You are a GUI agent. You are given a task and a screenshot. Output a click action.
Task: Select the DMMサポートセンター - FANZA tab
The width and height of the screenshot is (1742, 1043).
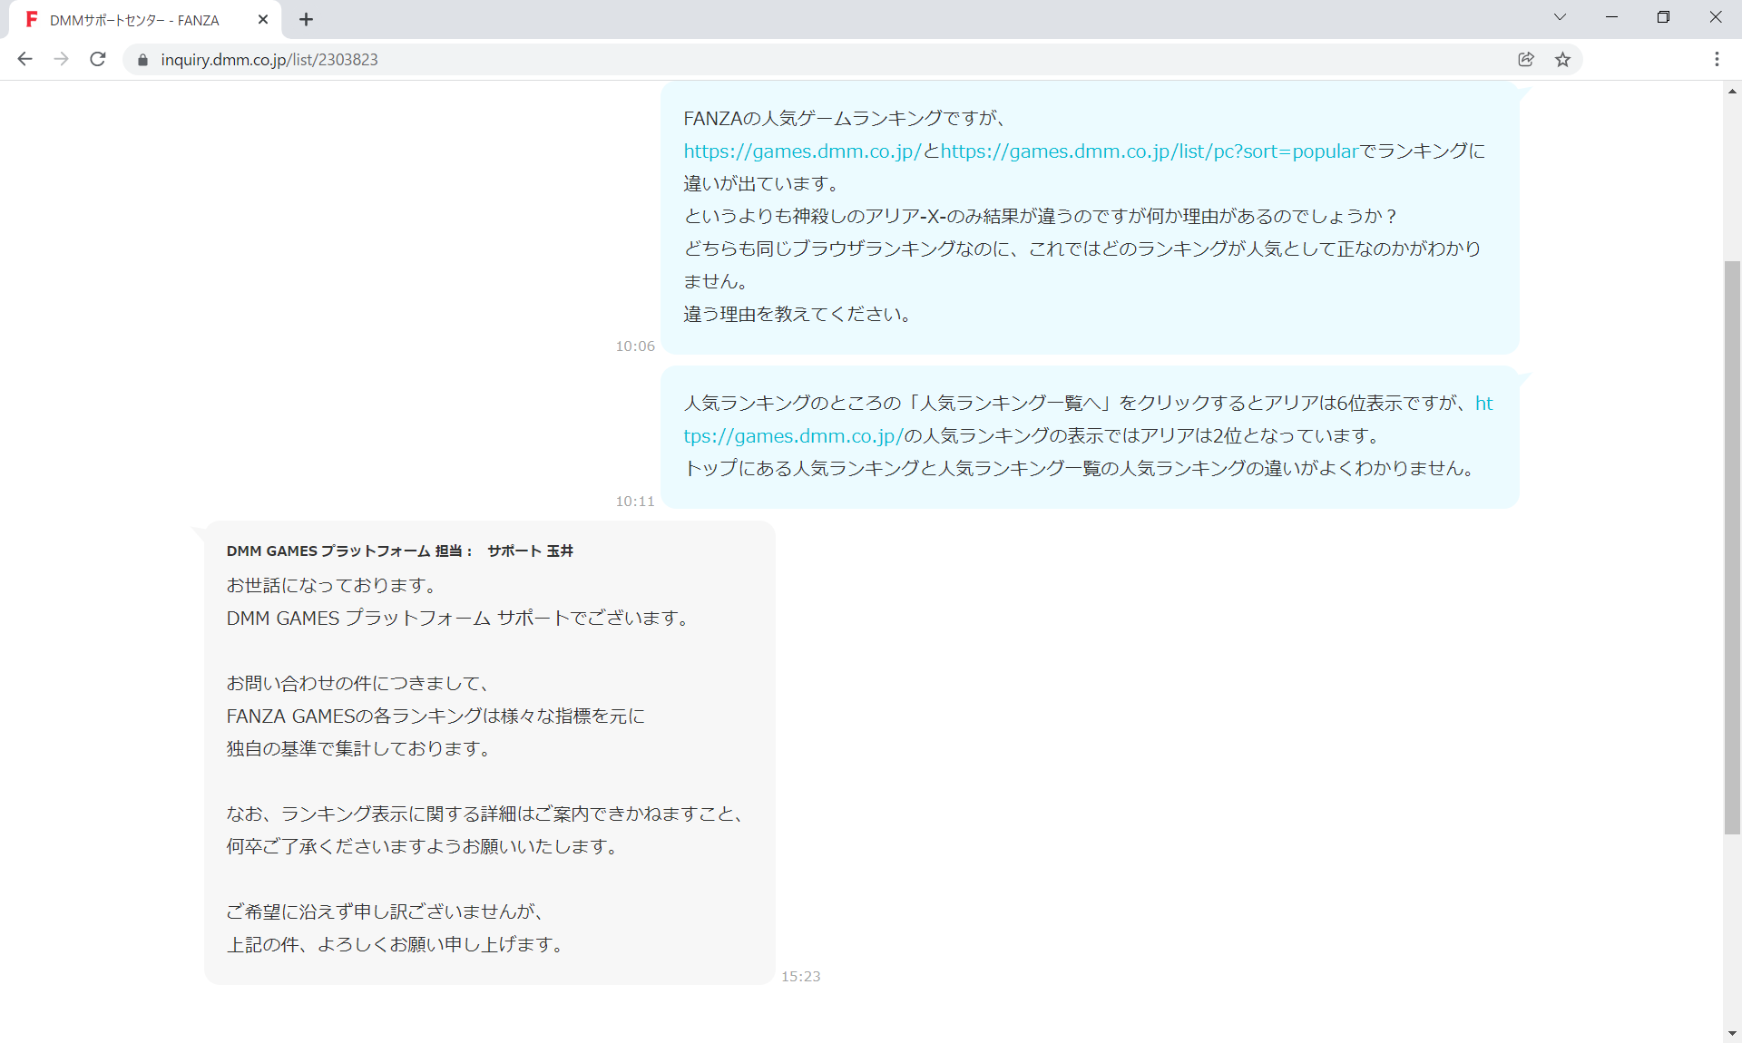point(145,20)
